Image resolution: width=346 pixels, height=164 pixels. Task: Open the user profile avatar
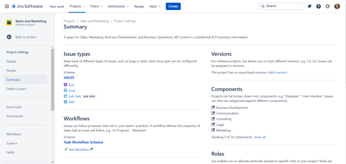tap(337, 6)
